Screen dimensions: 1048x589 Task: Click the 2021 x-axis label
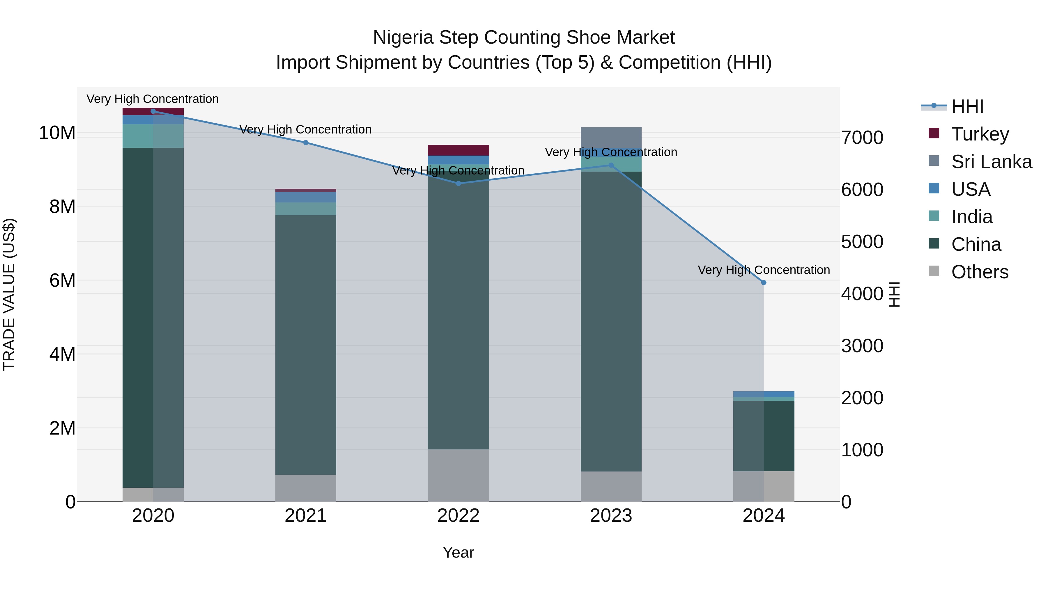tap(306, 516)
